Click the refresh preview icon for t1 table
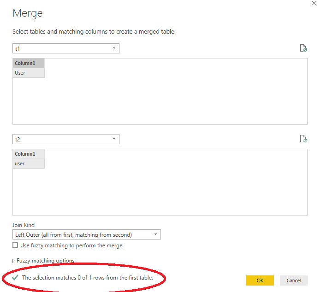This screenshot has height=292, width=321. click(x=303, y=48)
